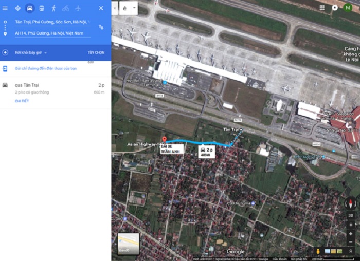
Task: Open the Google apps grid
Action: tap(322, 8)
